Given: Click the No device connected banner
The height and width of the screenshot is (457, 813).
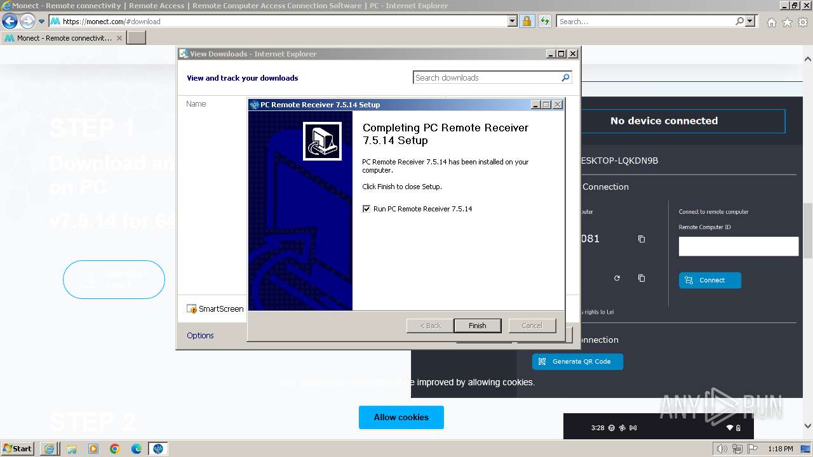Looking at the screenshot, I should (x=664, y=121).
